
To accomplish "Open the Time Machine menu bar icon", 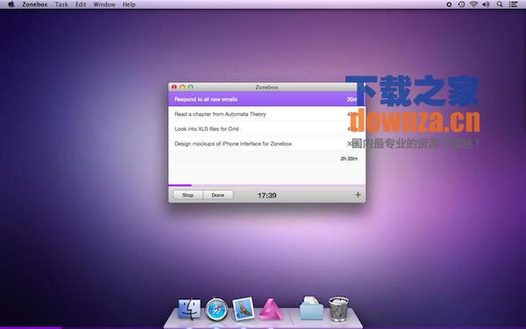I will (x=462, y=4).
